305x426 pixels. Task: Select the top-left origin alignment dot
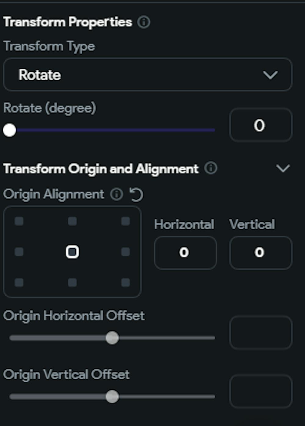[19, 220]
